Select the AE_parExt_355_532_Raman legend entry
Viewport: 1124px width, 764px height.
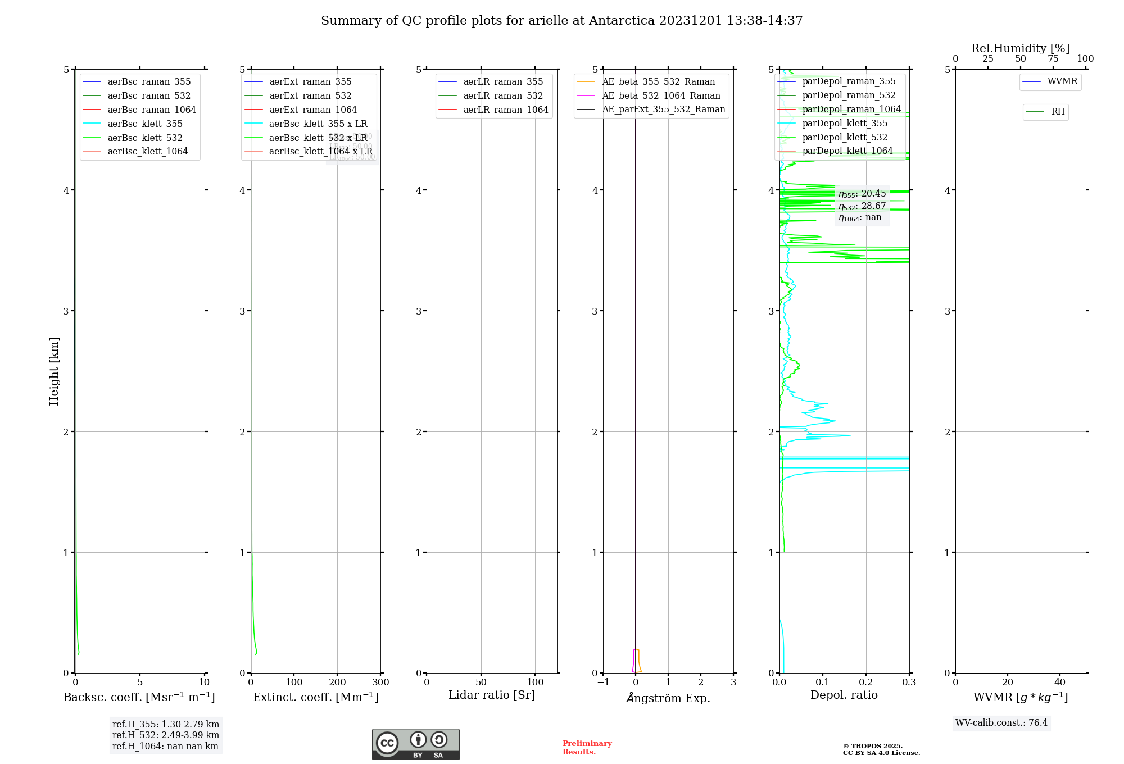pyautogui.click(x=663, y=110)
